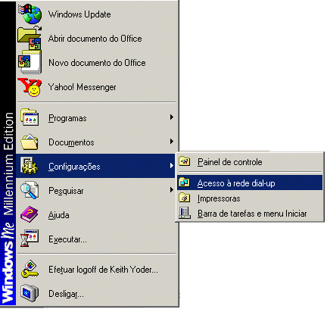Screen dimensions: 327x309
Task: Click the Impressoras printer folder icon
Action: coord(185,198)
